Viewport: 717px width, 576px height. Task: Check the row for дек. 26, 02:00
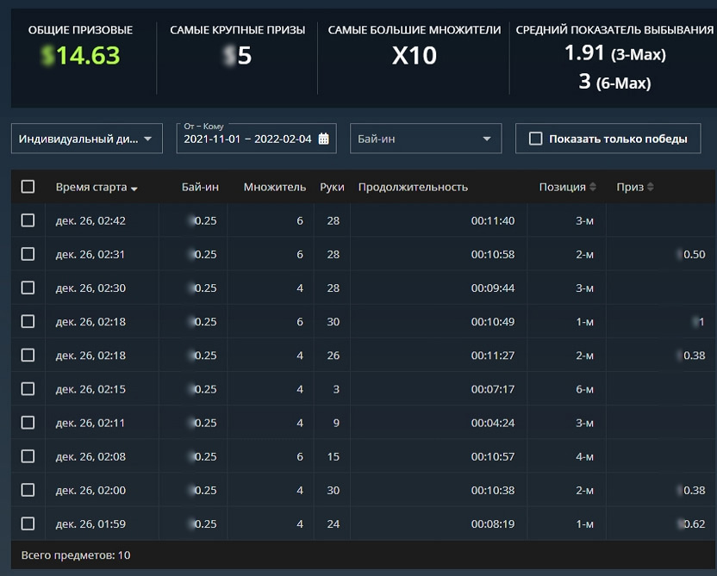[28, 490]
